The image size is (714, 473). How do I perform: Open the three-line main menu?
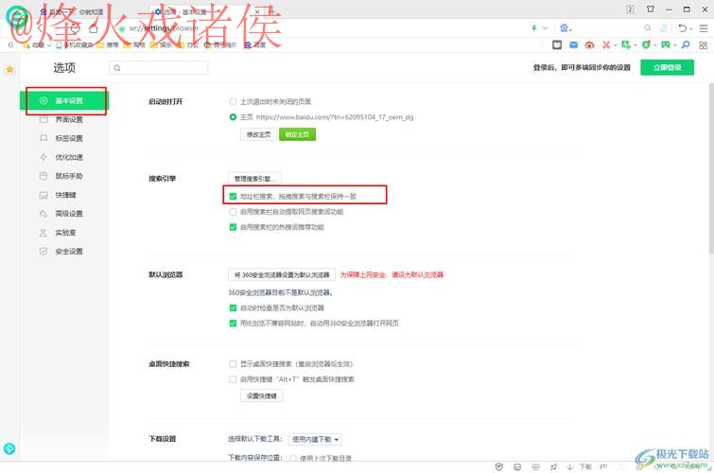point(704,28)
